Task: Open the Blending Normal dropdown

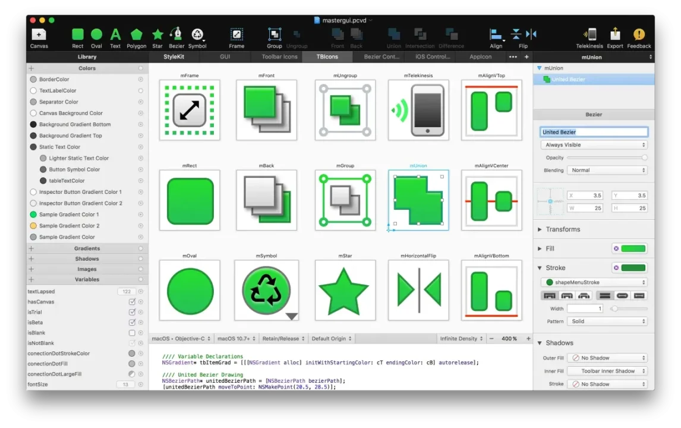Action: point(607,171)
